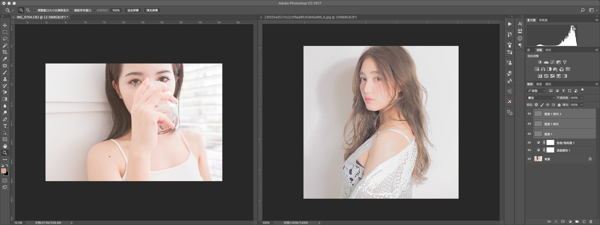Image resolution: width=600 pixels, height=225 pixels.
Task: Select the Lasso tool
Action: pos(5,39)
